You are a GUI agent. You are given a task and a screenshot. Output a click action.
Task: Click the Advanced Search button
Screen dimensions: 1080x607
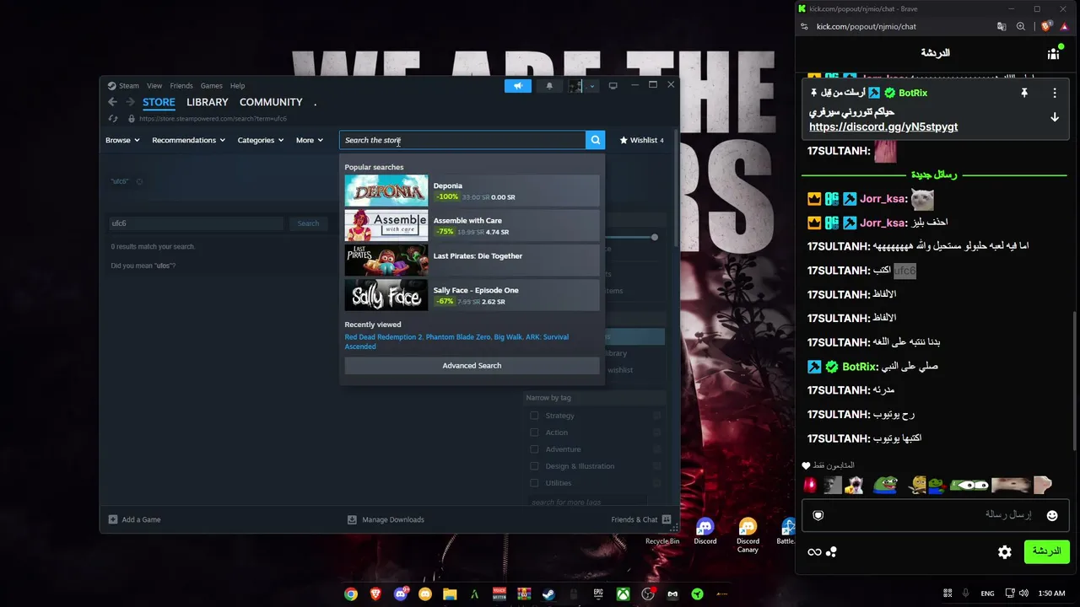pyautogui.click(x=472, y=366)
